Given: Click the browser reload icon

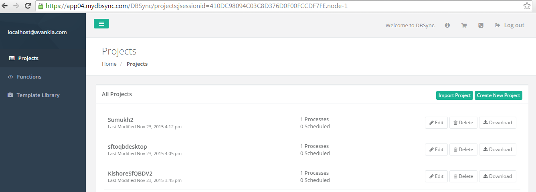Looking at the screenshot, I should point(28,6).
